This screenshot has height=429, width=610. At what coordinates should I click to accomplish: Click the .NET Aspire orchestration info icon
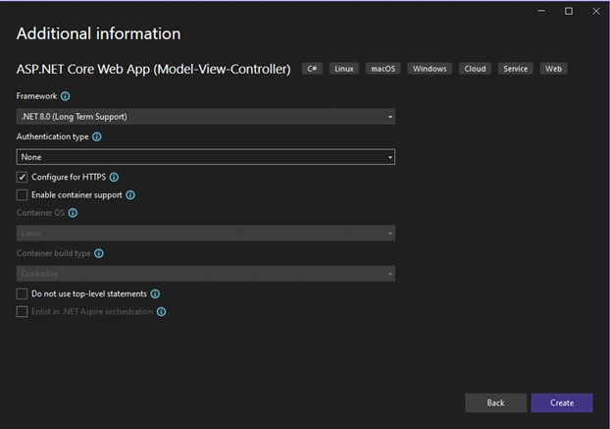161,312
